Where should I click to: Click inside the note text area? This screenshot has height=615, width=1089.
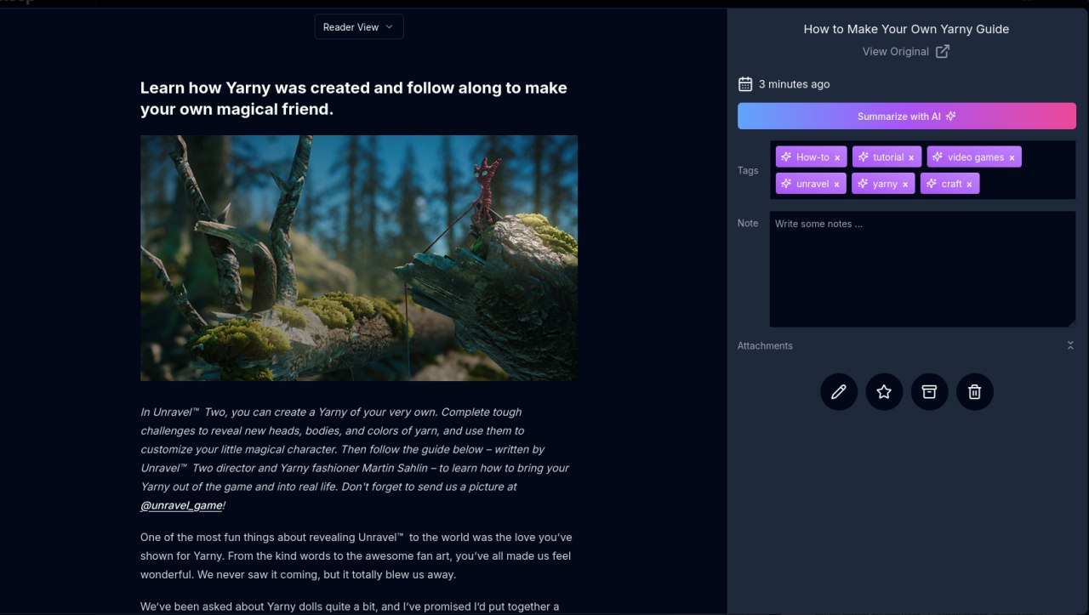point(922,269)
